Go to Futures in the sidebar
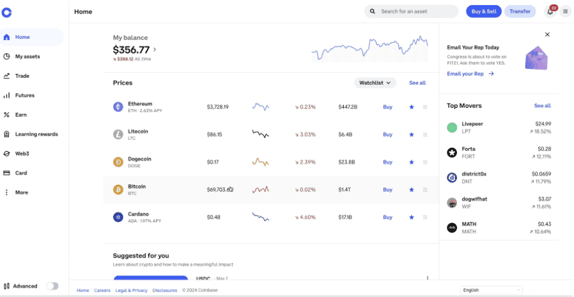574x297 pixels. coord(25,96)
